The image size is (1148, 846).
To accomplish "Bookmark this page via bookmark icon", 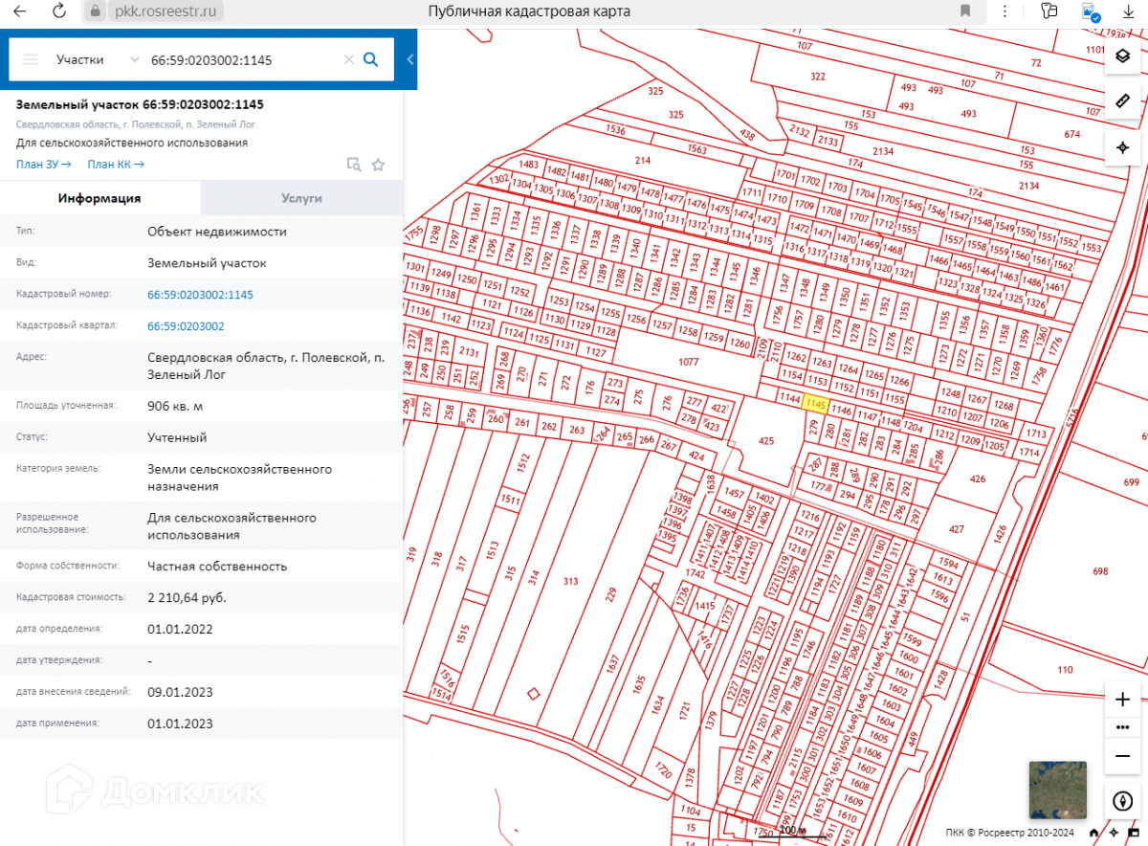I will coord(965,11).
